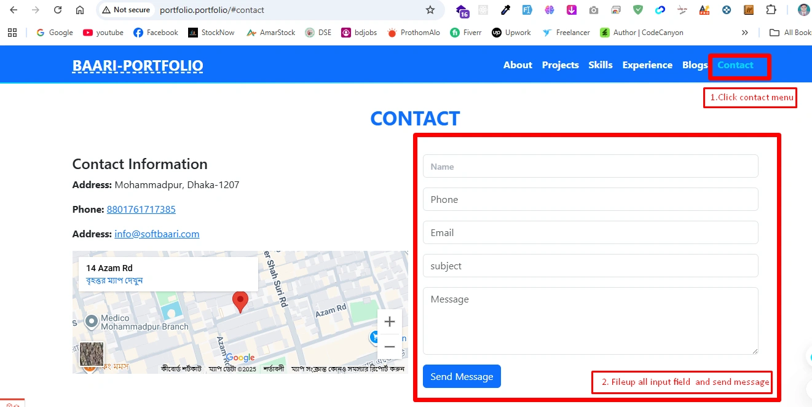
Task: Click the red map location pin
Action: (x=240, y=301)
